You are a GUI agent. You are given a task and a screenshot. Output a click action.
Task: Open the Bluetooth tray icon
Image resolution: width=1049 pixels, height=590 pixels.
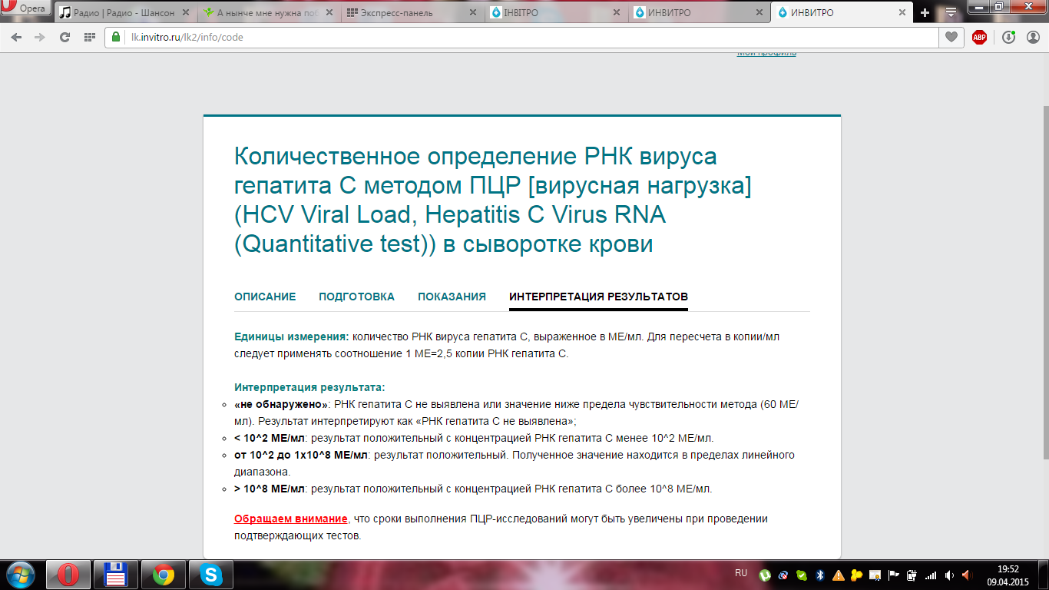[819, 575]
